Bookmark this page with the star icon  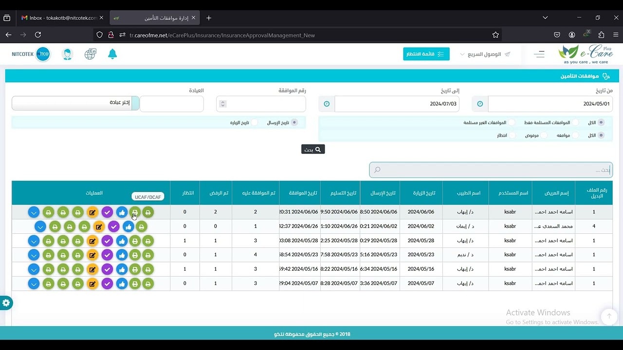click(495, 35)
